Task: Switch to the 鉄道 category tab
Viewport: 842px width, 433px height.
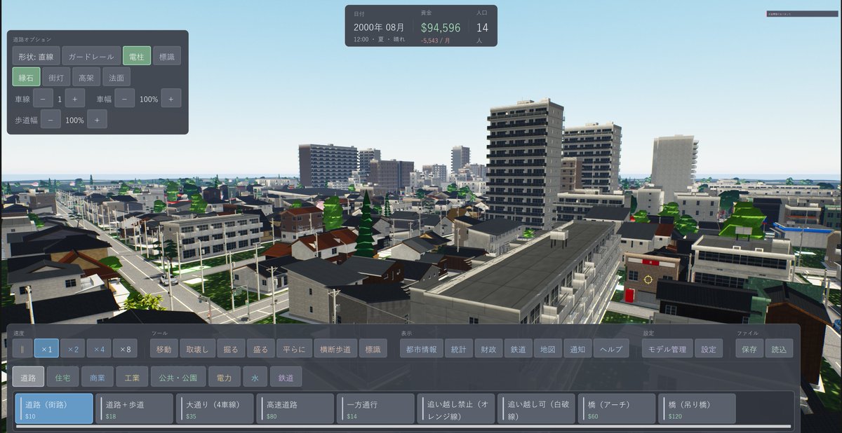Action: [x=286, y=377]
